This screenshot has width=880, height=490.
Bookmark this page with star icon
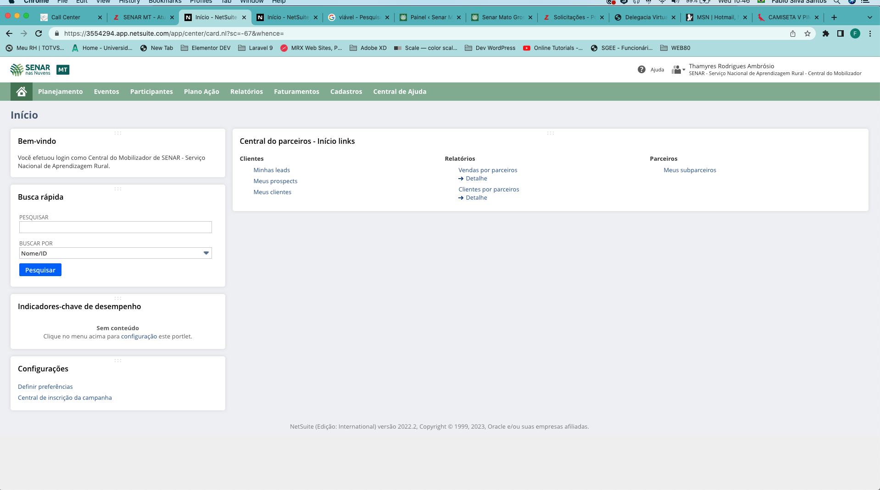[808, 33]
